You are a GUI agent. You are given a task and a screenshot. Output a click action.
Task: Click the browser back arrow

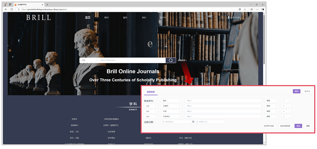click(6, 9)
